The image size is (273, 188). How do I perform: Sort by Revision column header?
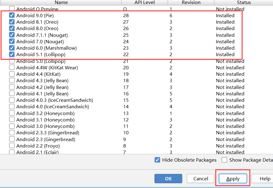click(x=191, y=2)
